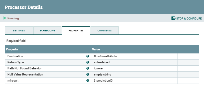Click the help icon beside mlresult
Viewport: 204px width, 96px height.
(88, 81)
